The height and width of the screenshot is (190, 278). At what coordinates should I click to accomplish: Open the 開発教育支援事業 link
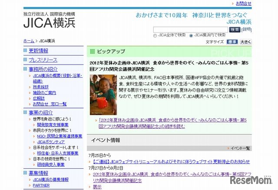click(x=53, y=124)
